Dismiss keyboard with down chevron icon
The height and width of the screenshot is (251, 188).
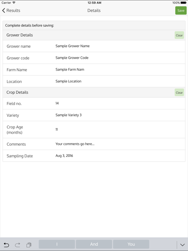(182, 245)
